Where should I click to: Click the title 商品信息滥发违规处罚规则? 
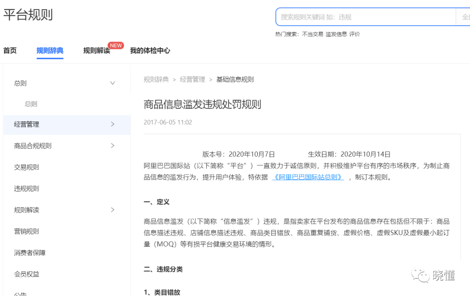coord(202,104)
